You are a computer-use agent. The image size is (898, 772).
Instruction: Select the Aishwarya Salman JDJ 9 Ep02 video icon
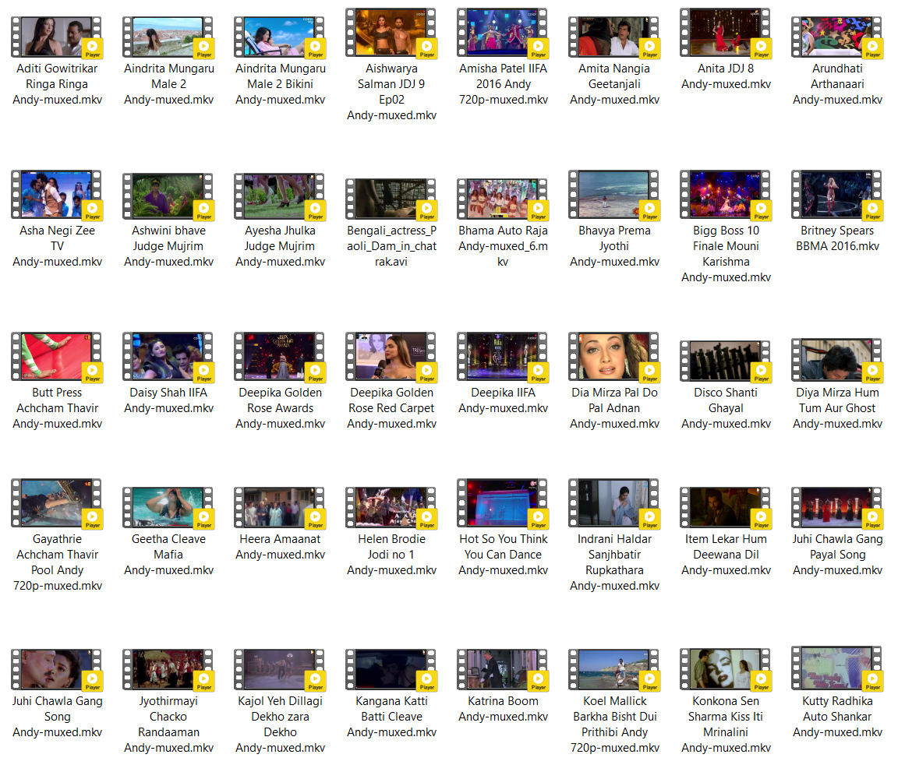click(x=391, y=33)
